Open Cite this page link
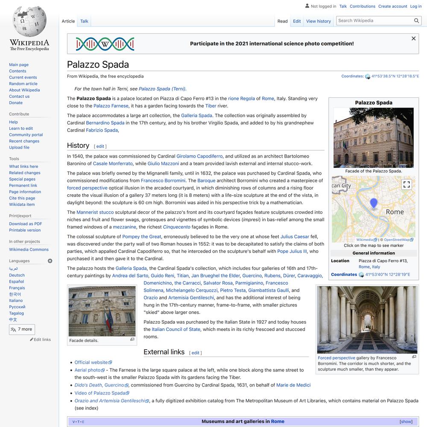This screenshot has width=427, height=427. tap(22, 198)
